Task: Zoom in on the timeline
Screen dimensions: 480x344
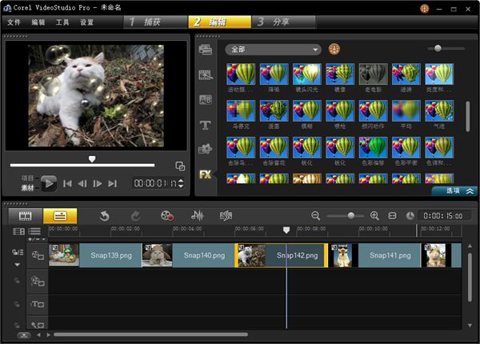Action: [374, 216]
